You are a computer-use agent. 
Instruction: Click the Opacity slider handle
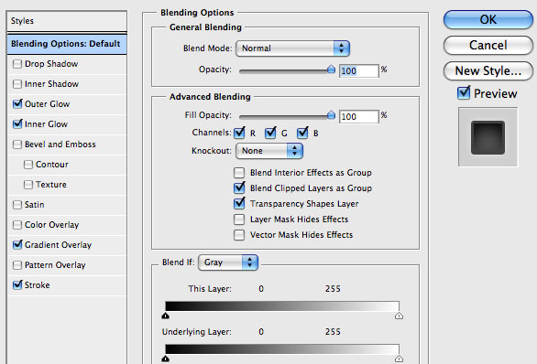(x=331, y=70)
